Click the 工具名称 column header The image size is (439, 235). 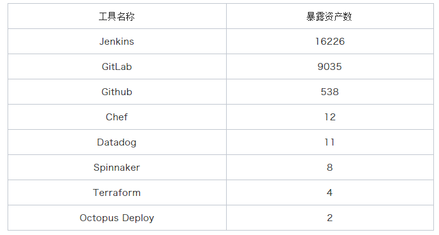click(117, 16)
